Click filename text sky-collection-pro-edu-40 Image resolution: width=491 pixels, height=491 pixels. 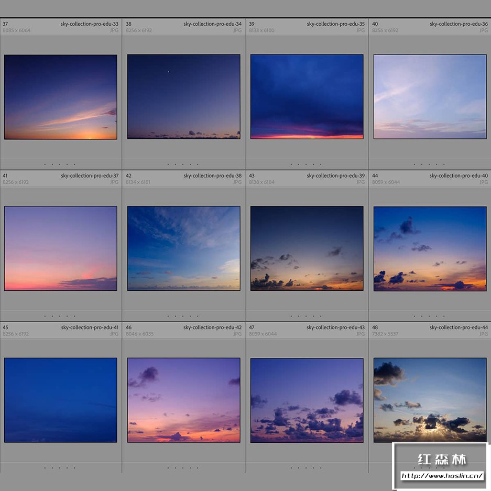[x=459, y=176]
